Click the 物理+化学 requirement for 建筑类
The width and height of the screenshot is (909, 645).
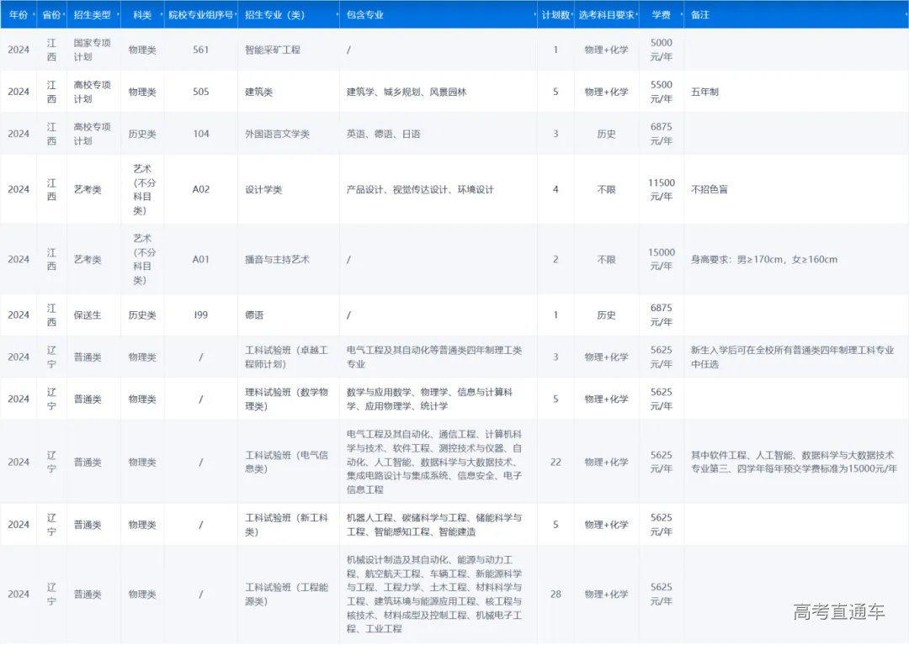607,92
